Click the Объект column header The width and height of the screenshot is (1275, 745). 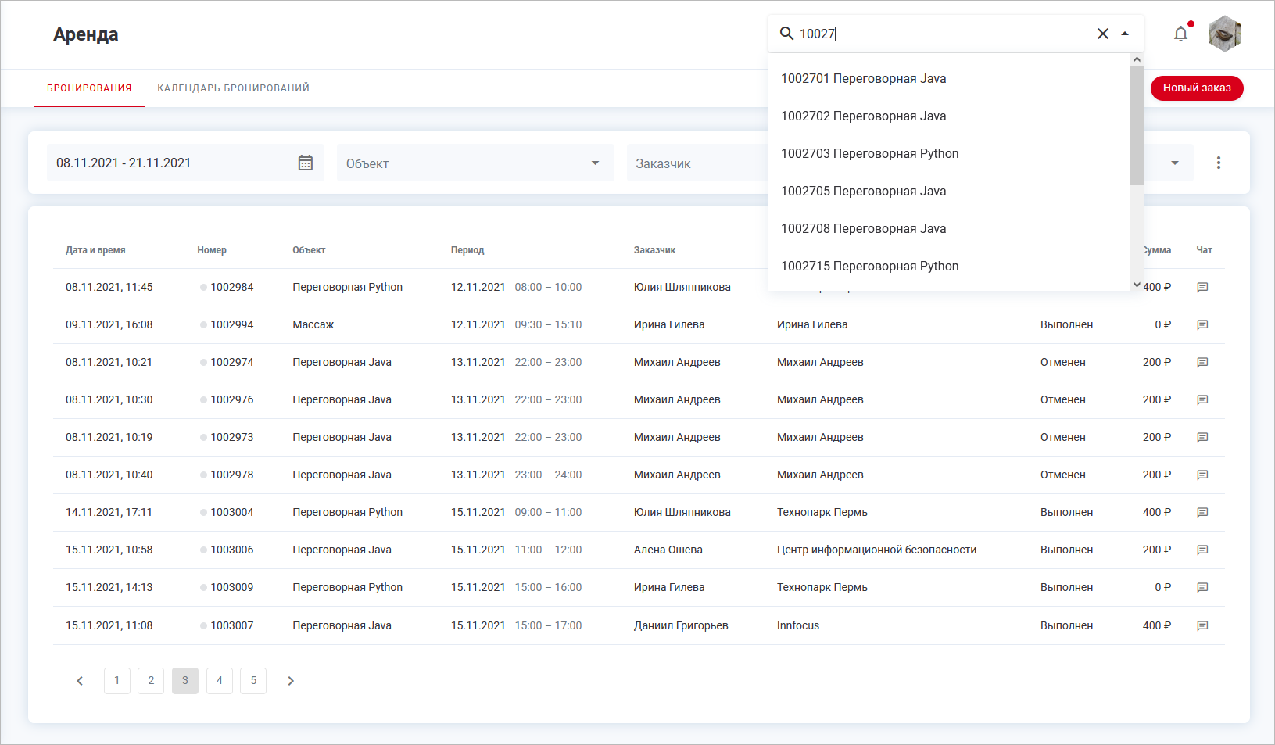309,250
